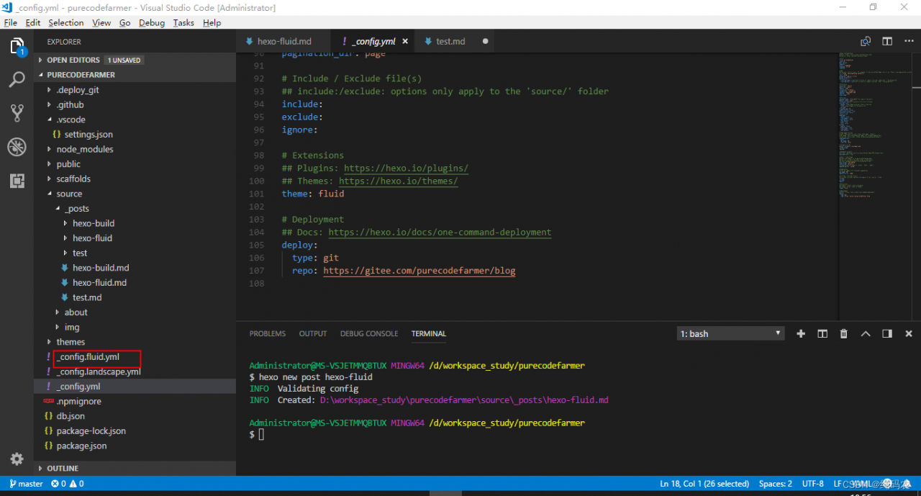This screenshot has height=496, width=921.
Task: Switch to the hexo-fluid.md editor tab
Action: pyautogui.click(x=283, y=41)
